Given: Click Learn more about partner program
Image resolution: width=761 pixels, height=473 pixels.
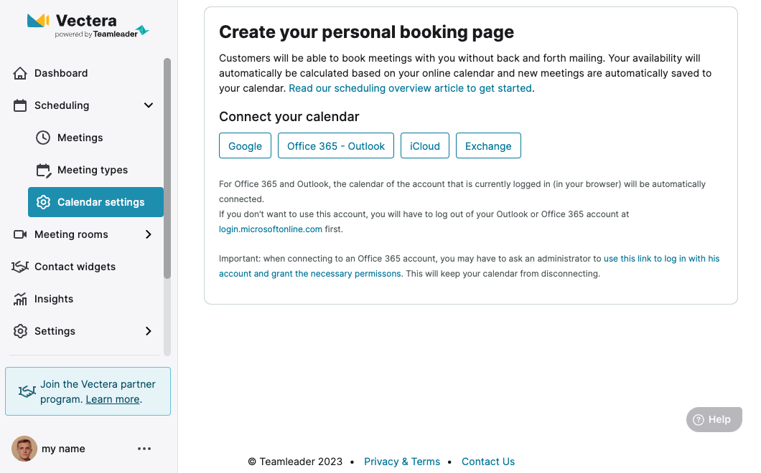Looking at the screenshot, I should (x=113, y=399).
